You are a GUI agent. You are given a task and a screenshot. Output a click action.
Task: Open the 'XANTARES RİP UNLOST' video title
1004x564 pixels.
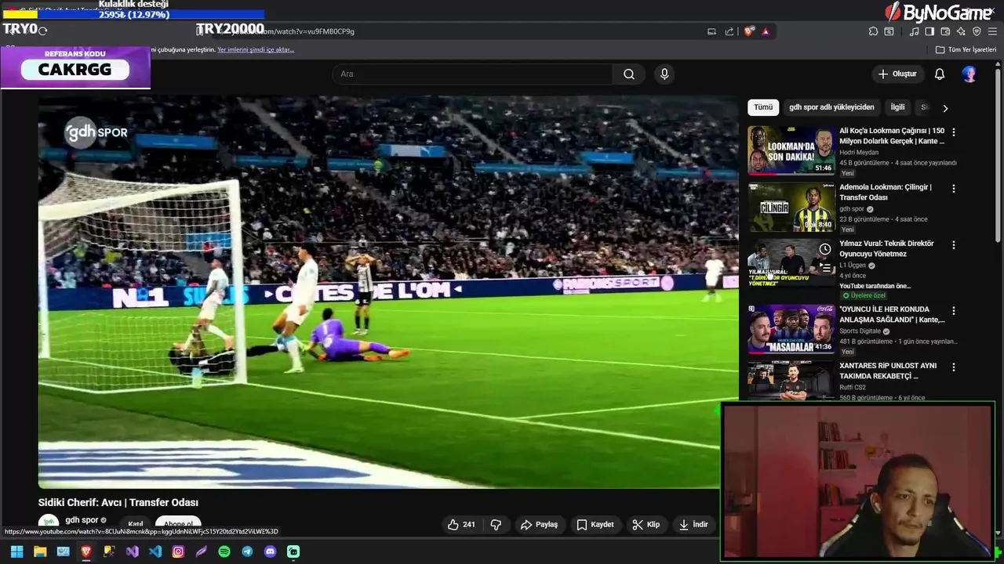[x=888, y=371]
